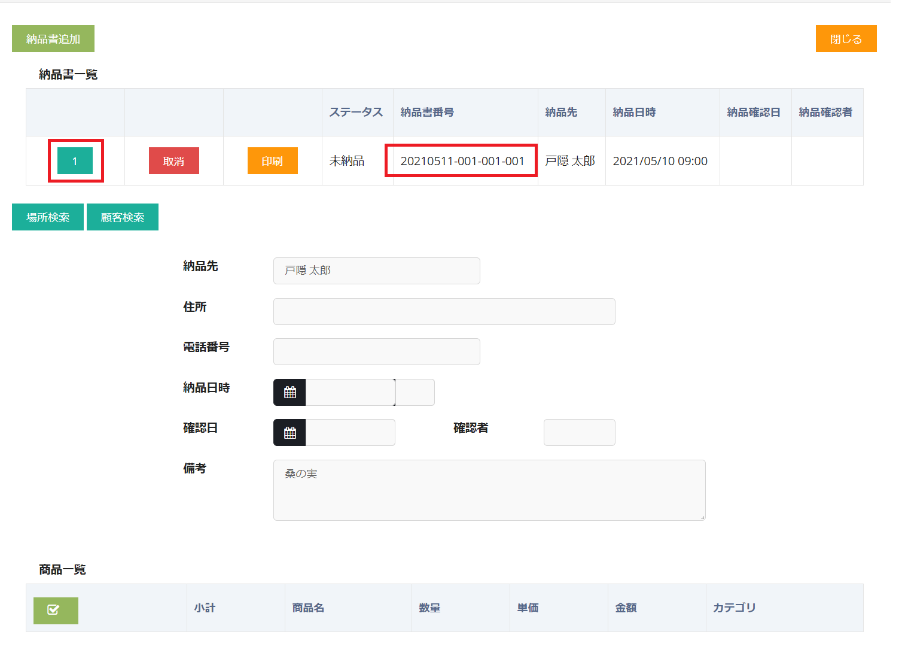
Task: Focus the 確認者 input field
Action: (x=579, y=433)
